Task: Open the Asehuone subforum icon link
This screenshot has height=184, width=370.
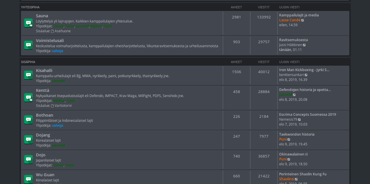Action: 53,31
